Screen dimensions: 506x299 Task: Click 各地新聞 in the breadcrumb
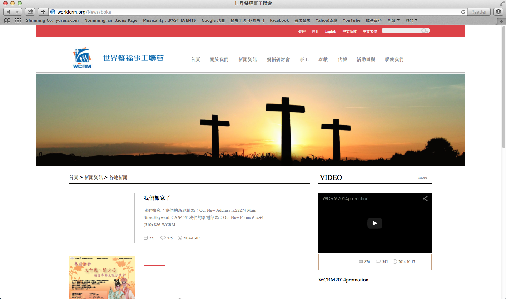pyautogui.click(x=118, y=177)
